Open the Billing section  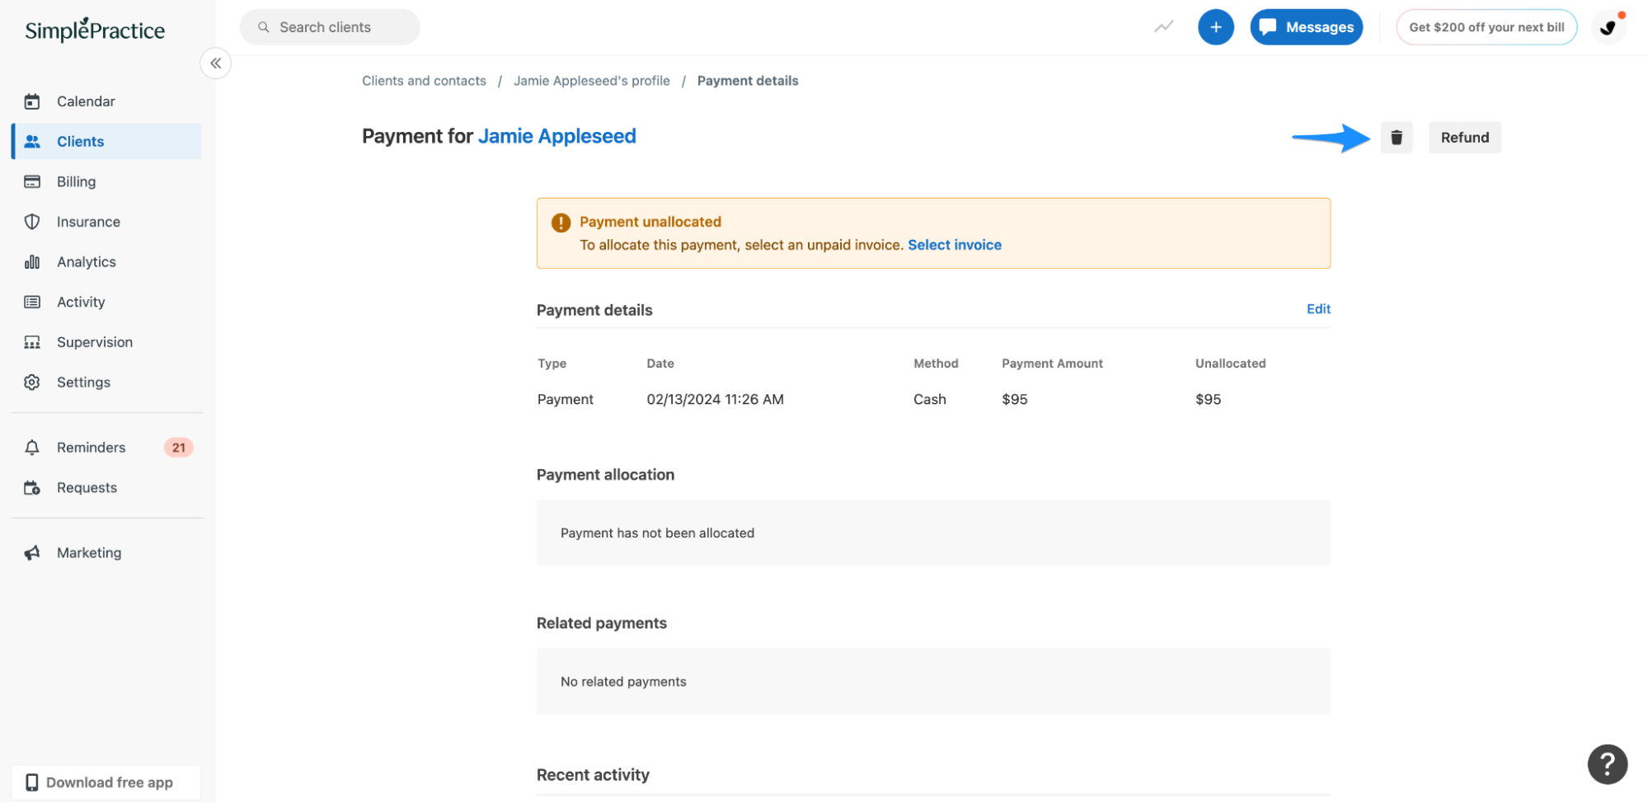coord(76,181)
